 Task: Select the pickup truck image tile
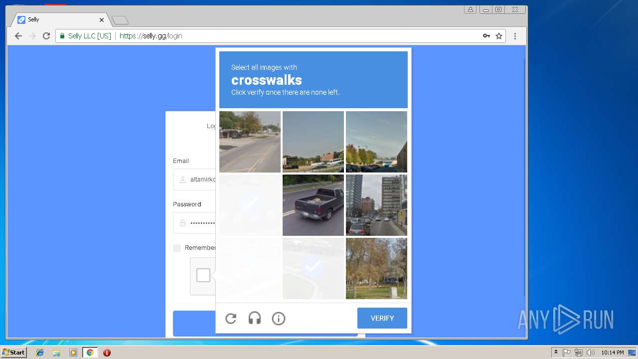pyautogui.click(x=313, y=205)
